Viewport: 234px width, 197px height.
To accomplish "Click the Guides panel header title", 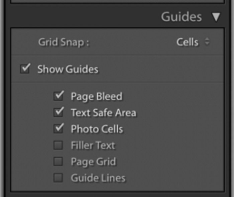I will pyautogui.click(x=181, y=16).
